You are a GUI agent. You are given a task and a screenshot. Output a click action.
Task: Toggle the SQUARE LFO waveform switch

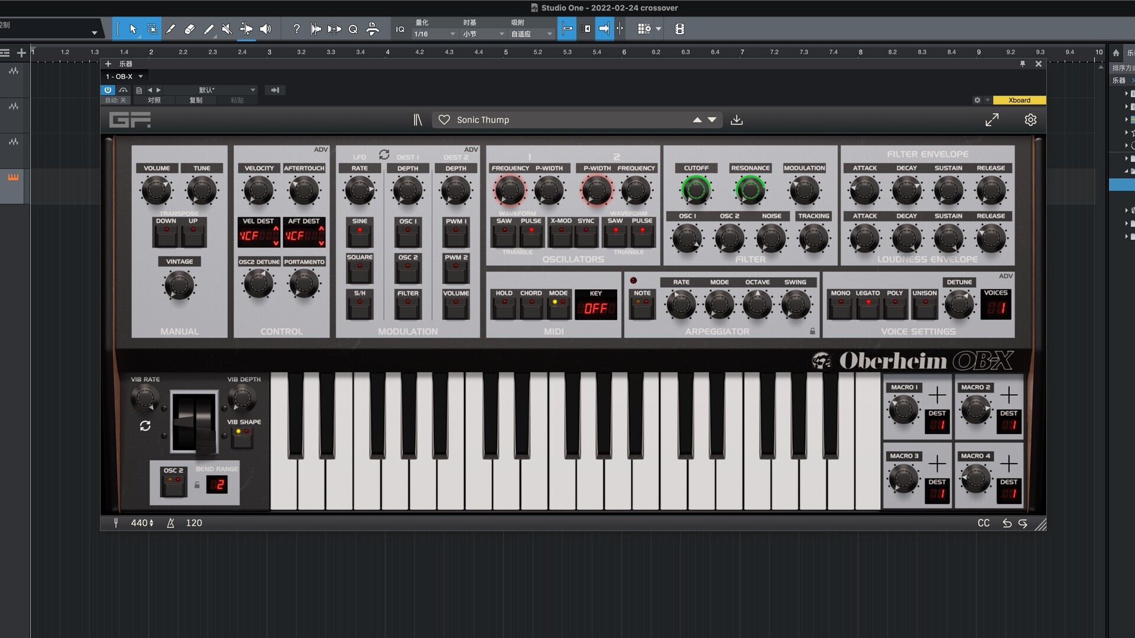tap(360, 272)
